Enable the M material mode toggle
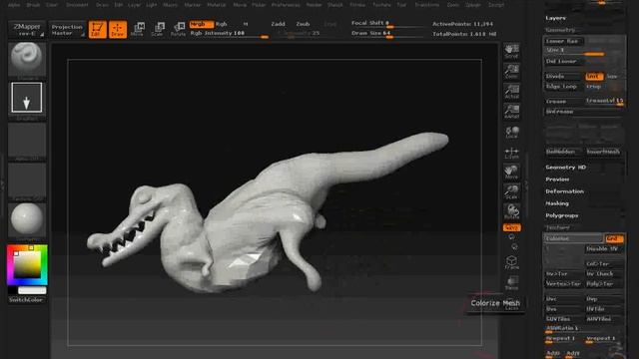This screenshot has height=359, width=639. [246, 24]
